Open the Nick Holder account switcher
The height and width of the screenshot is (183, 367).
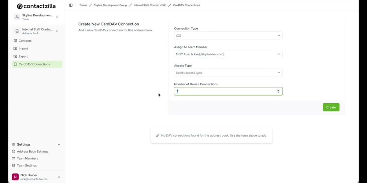[x=58, y=177]
